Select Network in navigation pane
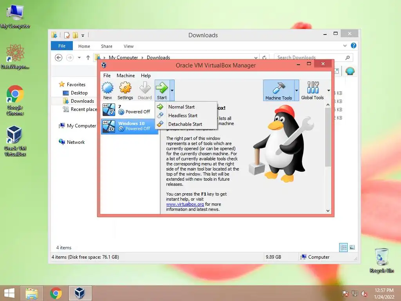Viewport: 401px width, 301px height. point(76,142)
